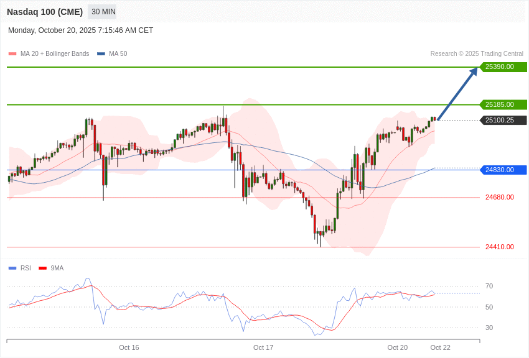Click the RSI 30 level label

click(489, 328)
